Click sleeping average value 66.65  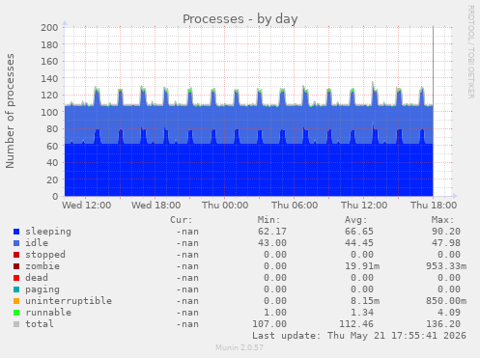click(x=359, y=232)
